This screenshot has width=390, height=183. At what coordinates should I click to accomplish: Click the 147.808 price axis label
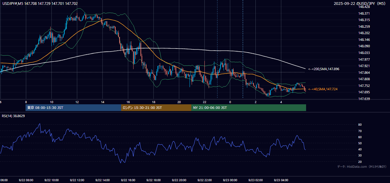[x=364, y=79]
